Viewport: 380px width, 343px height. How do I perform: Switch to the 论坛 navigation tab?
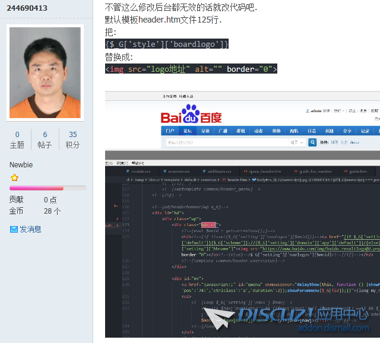coord(188,131)
